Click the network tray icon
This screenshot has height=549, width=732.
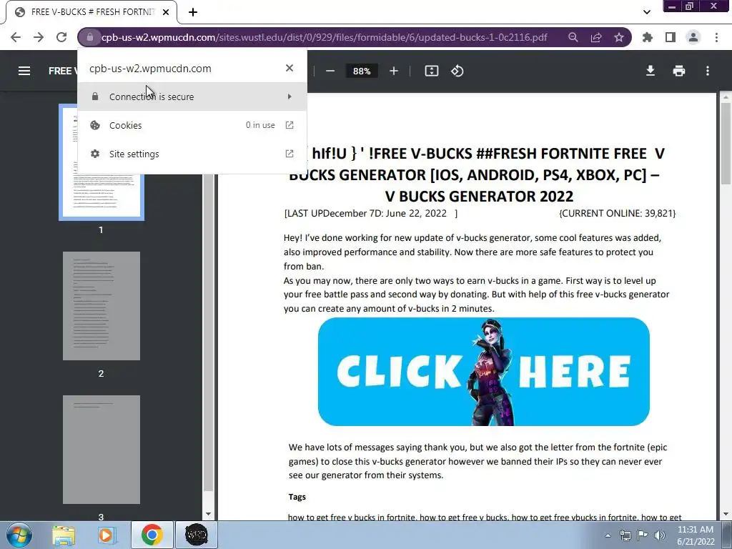pyautogui.click(x=625, y=535)
